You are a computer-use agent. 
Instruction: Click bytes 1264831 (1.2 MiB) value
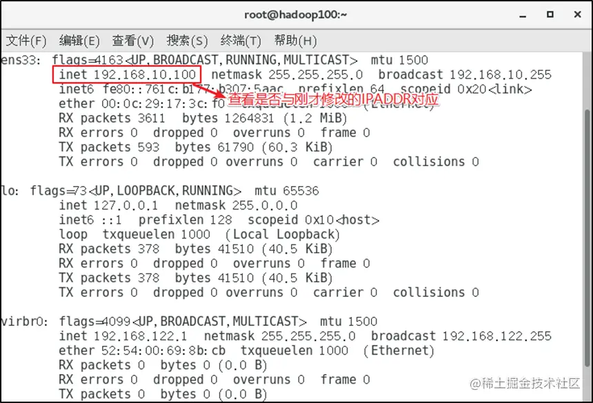tap(264, 118)
